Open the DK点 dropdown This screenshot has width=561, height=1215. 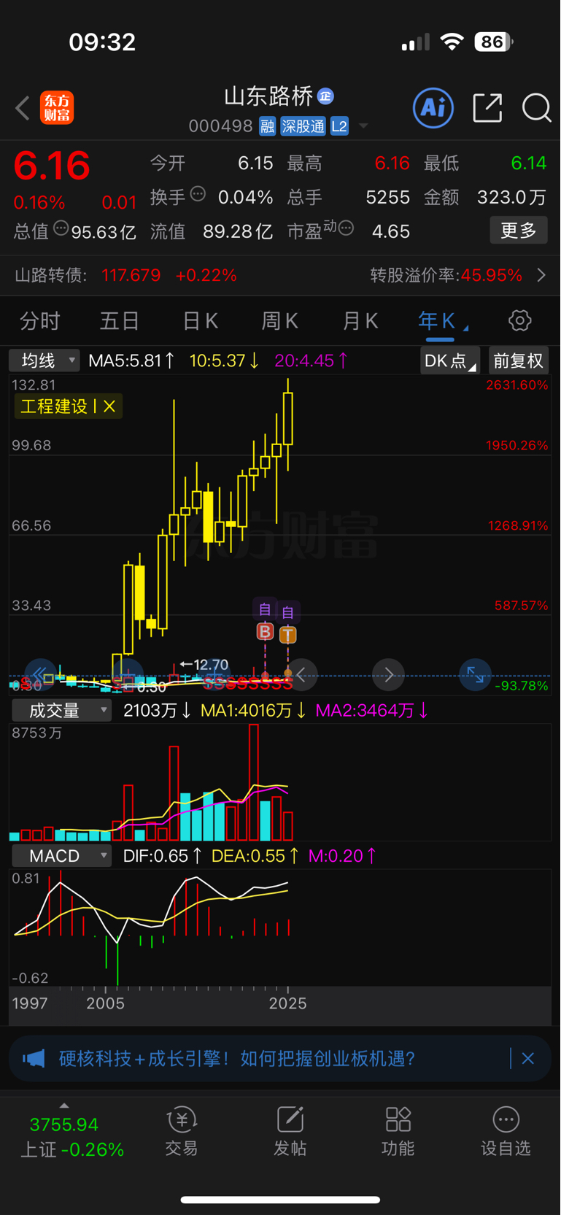click(x=450, y=360)
